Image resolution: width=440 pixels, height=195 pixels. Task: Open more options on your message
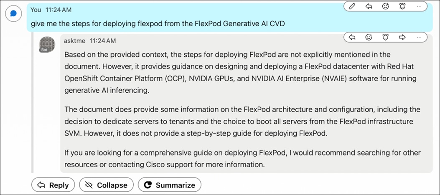[419, 6]
